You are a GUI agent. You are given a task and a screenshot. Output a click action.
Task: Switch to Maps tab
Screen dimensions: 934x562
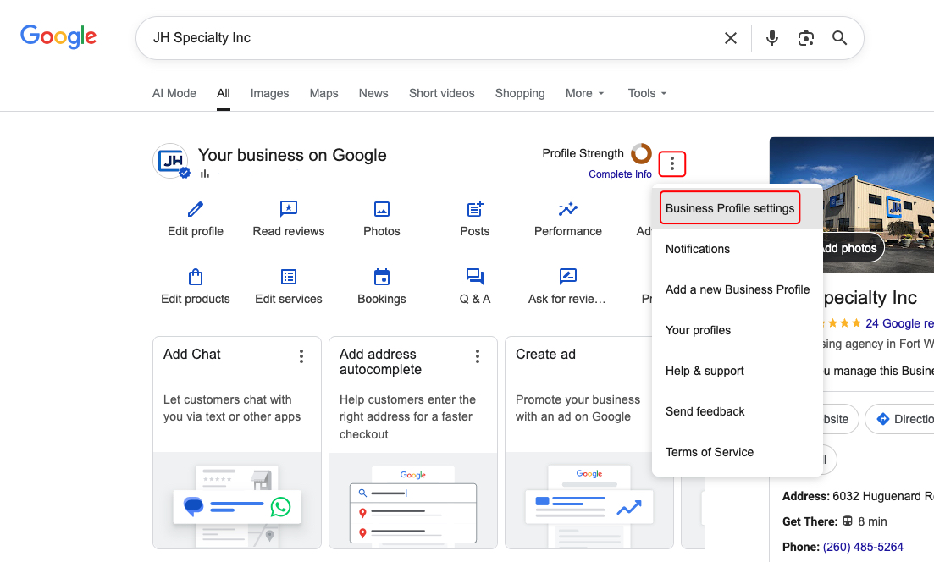[x=323, y=93]
